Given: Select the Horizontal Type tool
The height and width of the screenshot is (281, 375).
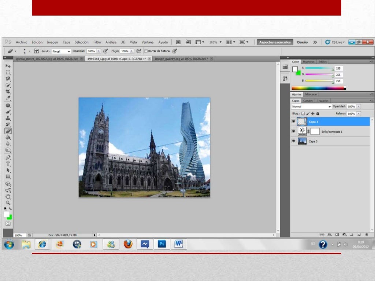Looking at the screenshot, I should point(8,164).
